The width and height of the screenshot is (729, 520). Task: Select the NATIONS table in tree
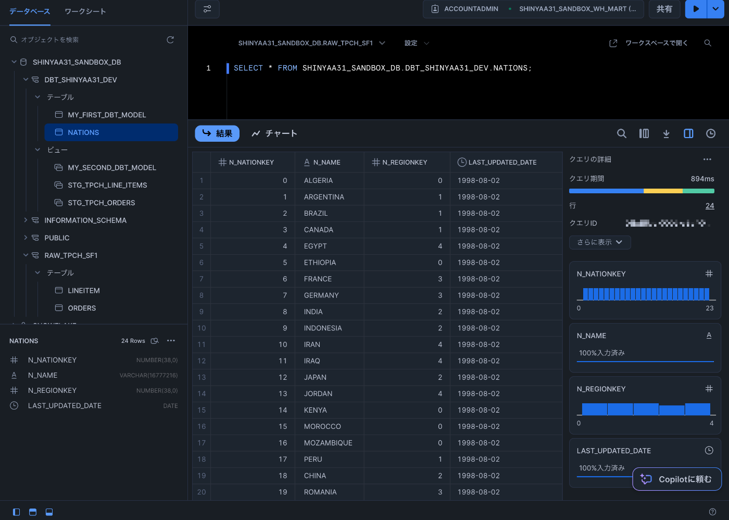[111, 132]
